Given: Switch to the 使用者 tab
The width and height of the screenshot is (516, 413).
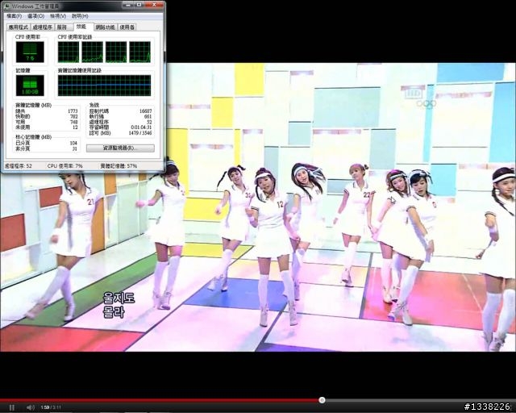Looking at the screenshot, I should coord(127,27).
